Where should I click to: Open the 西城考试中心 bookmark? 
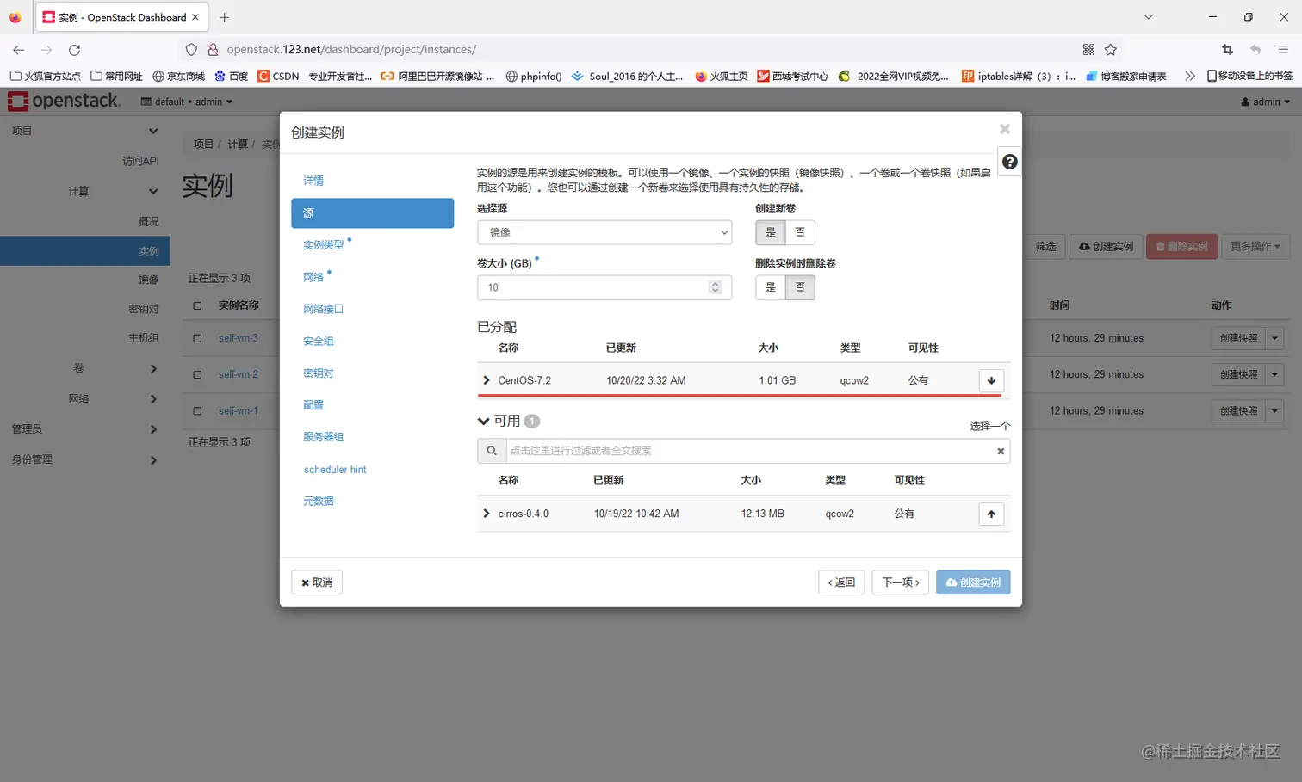coord(792,76)
